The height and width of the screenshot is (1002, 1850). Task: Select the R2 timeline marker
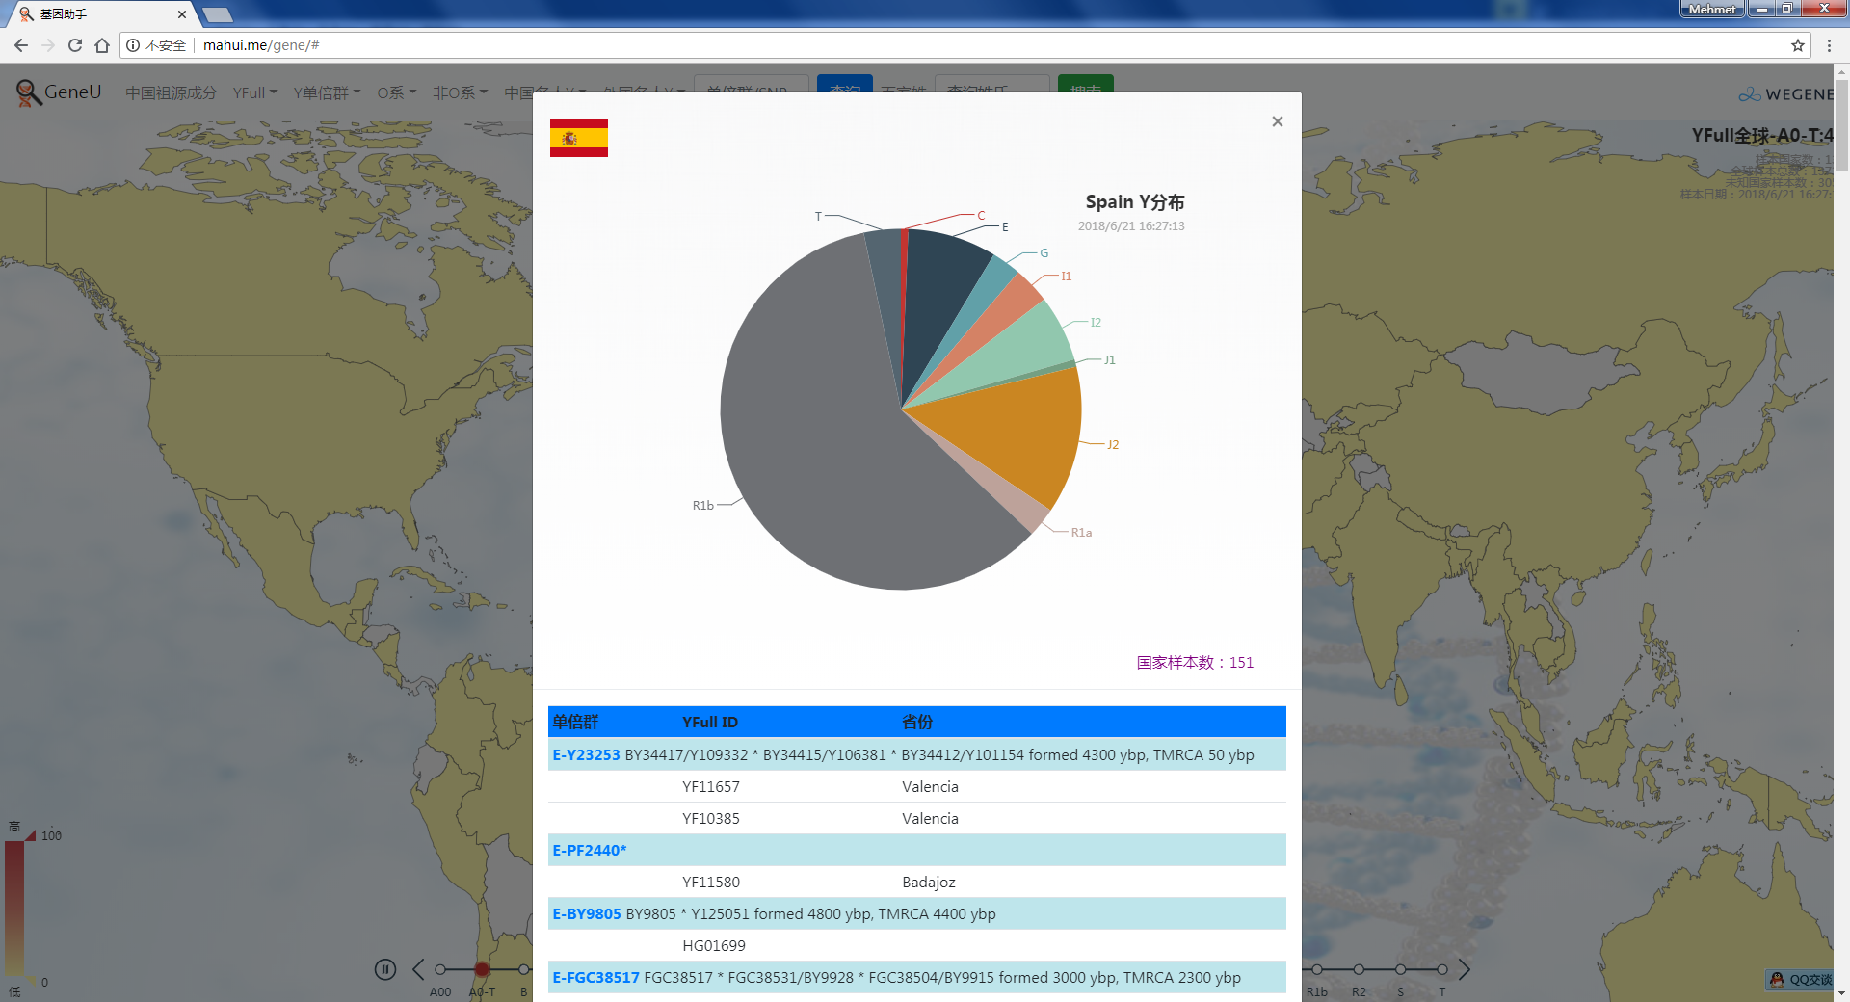pyautogui.click(x=1359, y=969)
